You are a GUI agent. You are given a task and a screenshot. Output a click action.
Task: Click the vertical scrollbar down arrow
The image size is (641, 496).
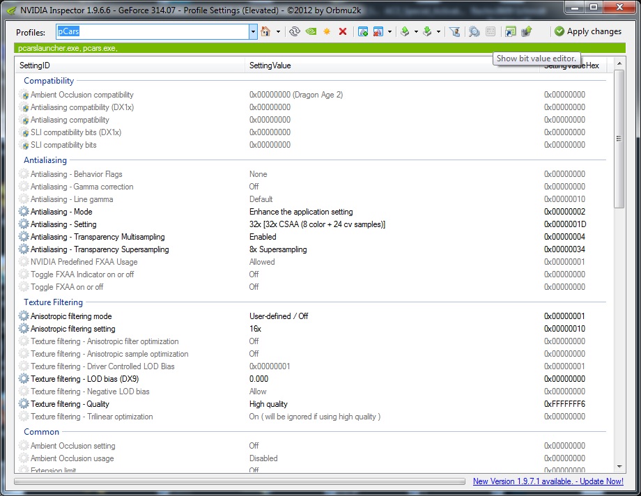click(x=619, y=467)
